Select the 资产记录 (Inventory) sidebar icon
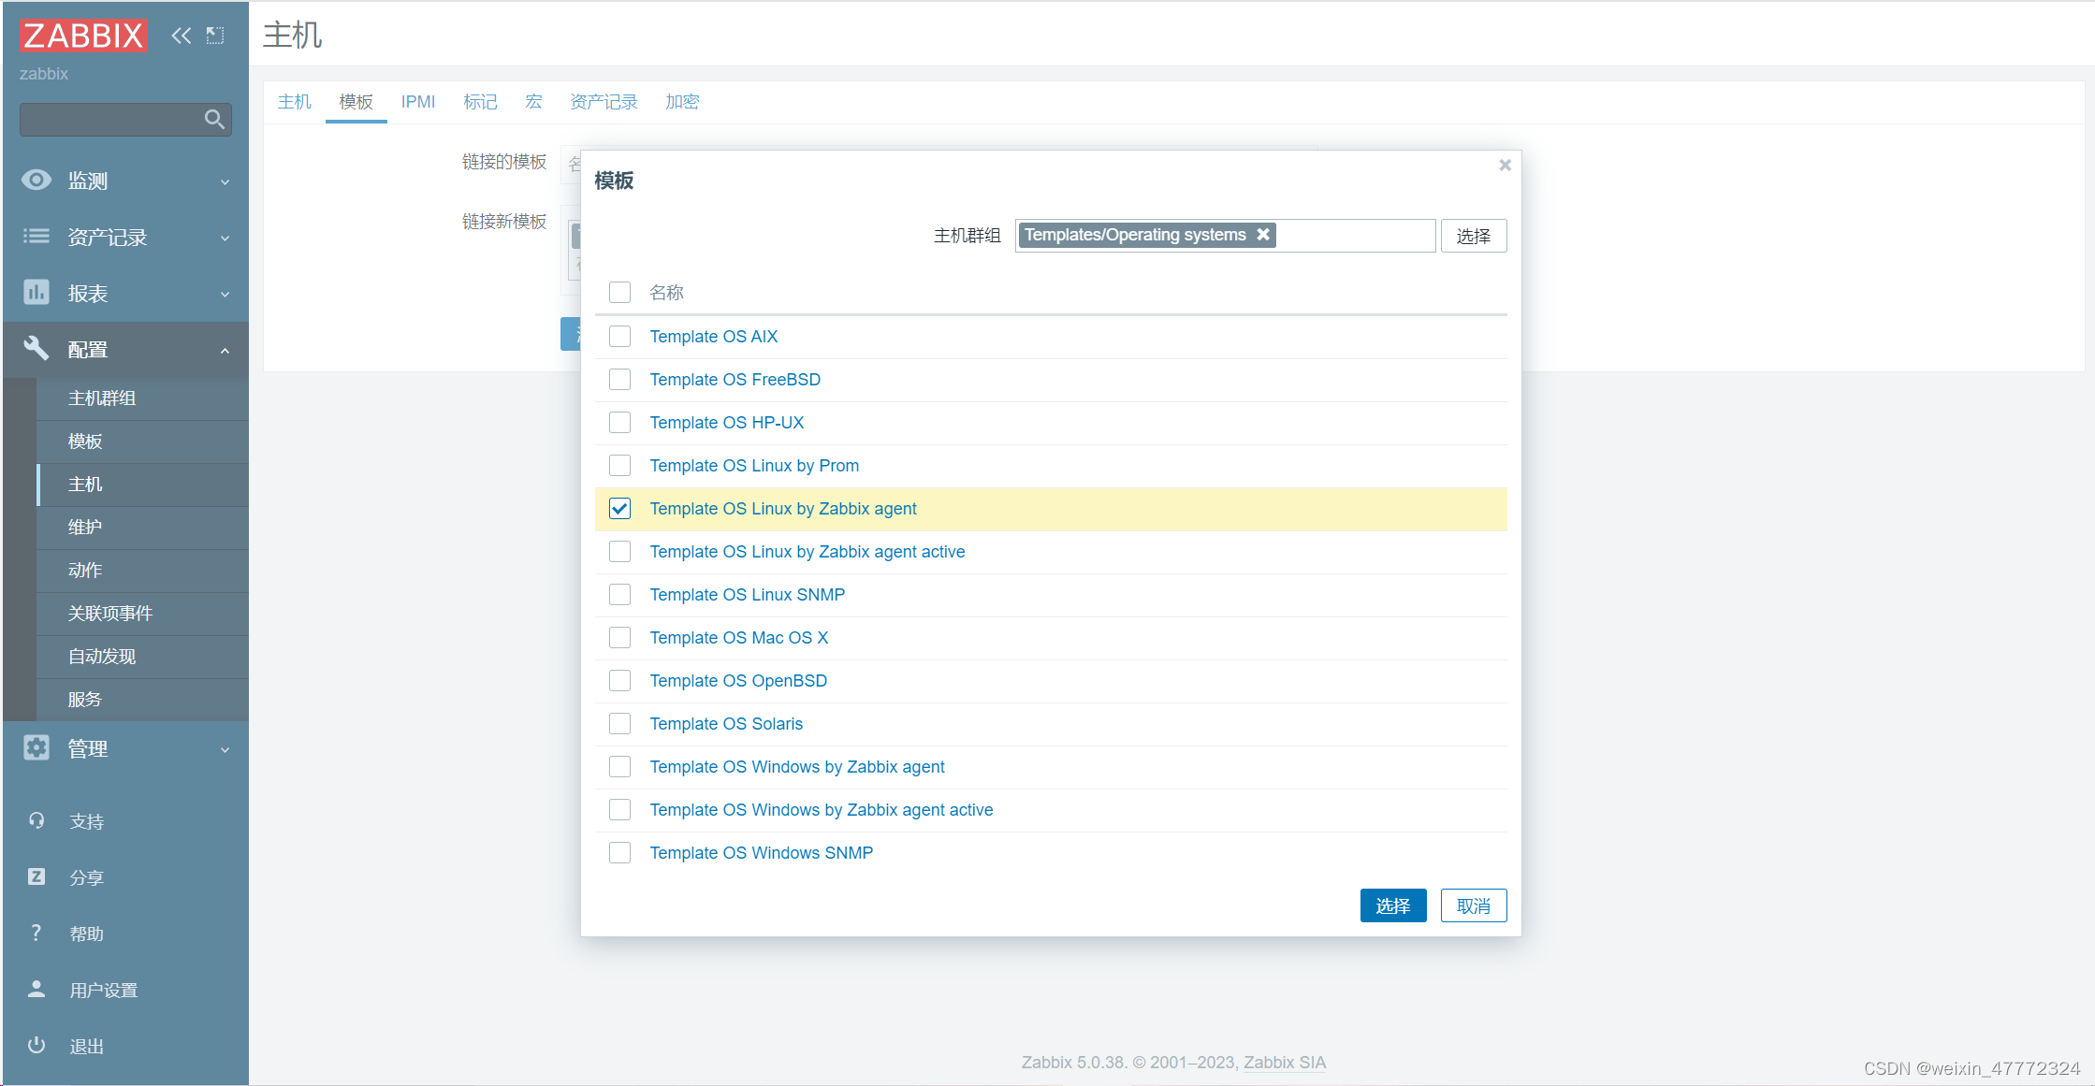Image resolution: width=2095 pixels, height=1086 pixels. pos(36,237)
